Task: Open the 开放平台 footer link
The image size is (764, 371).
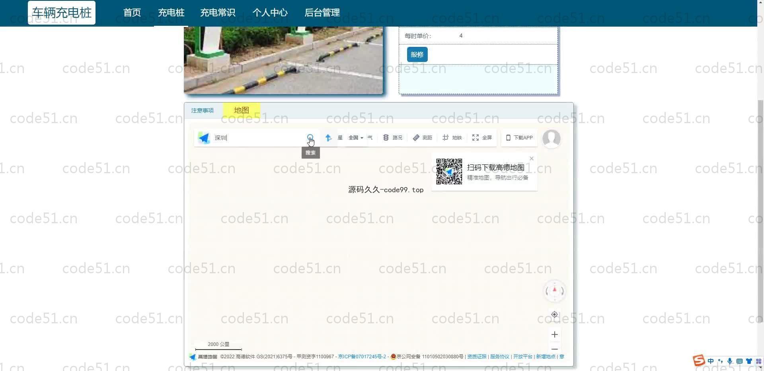Action: coord(523,357)
